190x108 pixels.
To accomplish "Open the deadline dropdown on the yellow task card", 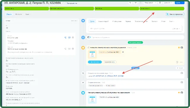I will [110, 52].
